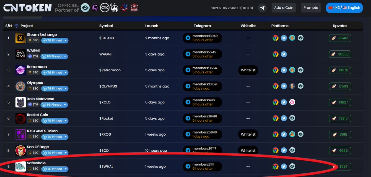Viewport: 371px width, 177px height.
Task: Open Retromoon Twitter icon
Action: click(284, 70)
